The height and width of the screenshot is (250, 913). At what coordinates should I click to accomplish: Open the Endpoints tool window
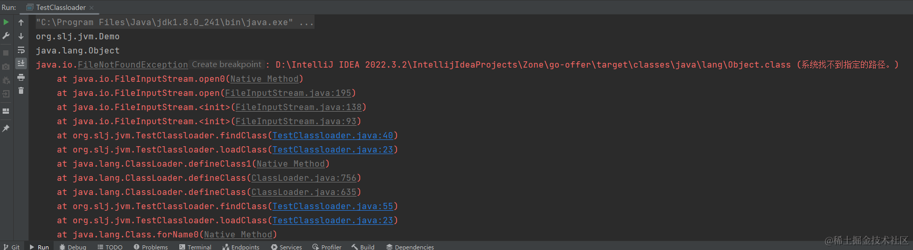pyautogui.click(x=241, y=247)
